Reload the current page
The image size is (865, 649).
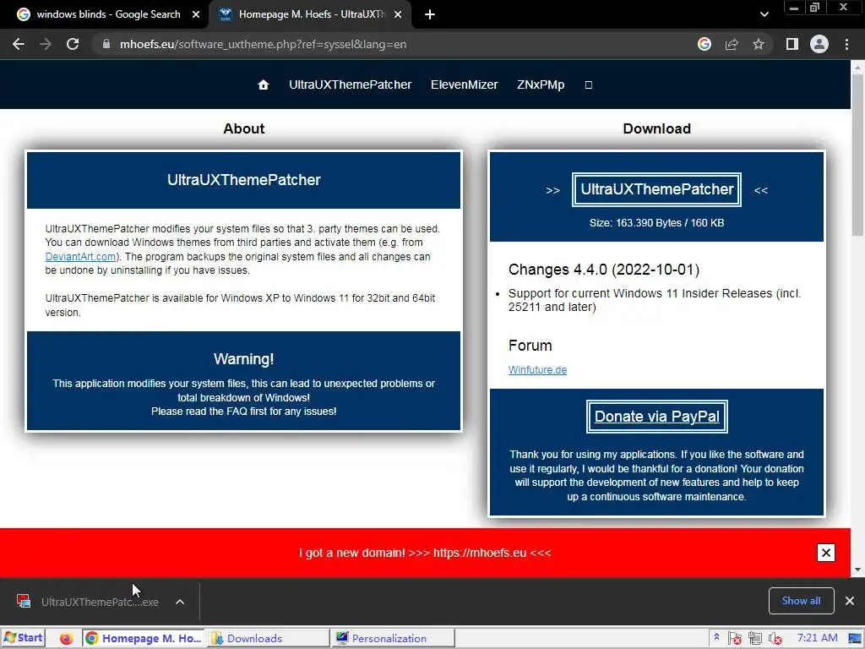click(x=73, y=44)
